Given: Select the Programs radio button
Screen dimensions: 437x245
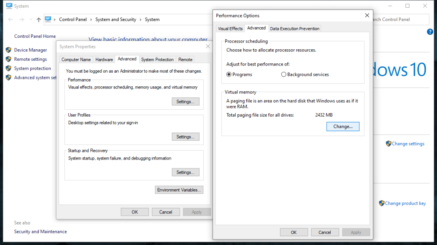Looking at the screenshot, I should point(228,74).
